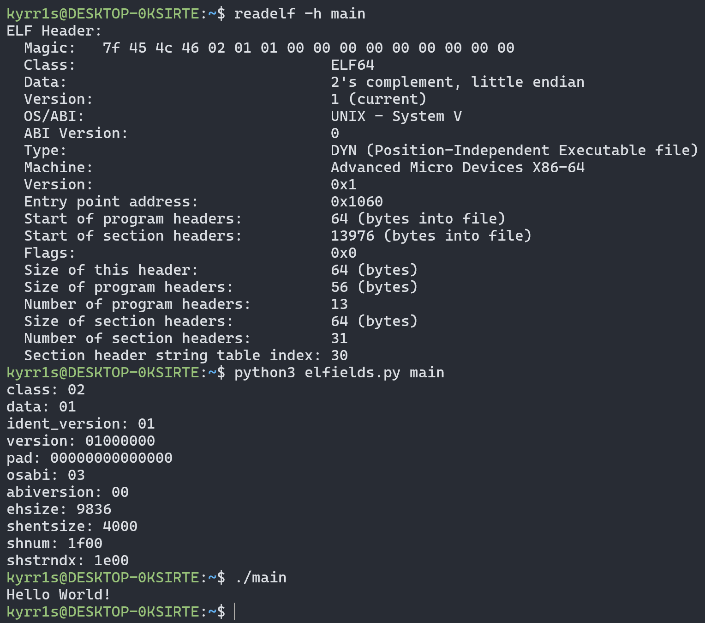The image size is (705, 623).
Task: Click the 'shnum: 1f00' output line
Action: [x=54, y=544]
